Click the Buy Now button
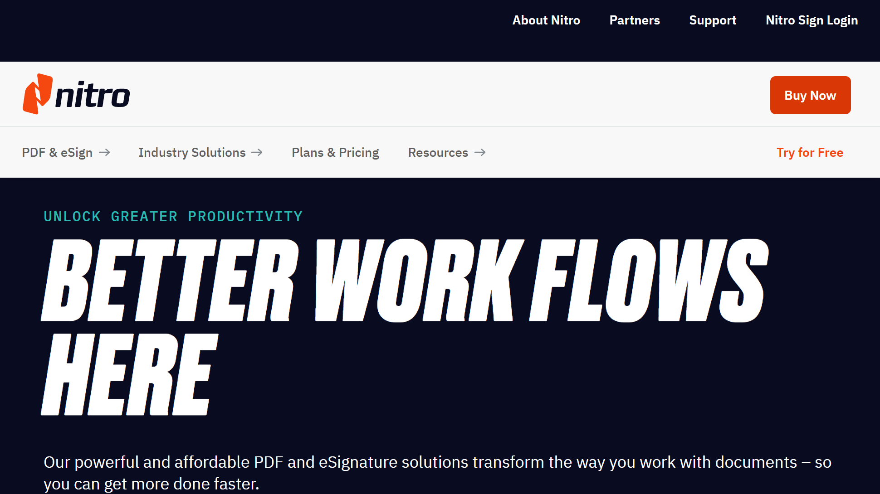Viewport: 880px width, 494px height. pyautogui.click(x=810, y=95)
